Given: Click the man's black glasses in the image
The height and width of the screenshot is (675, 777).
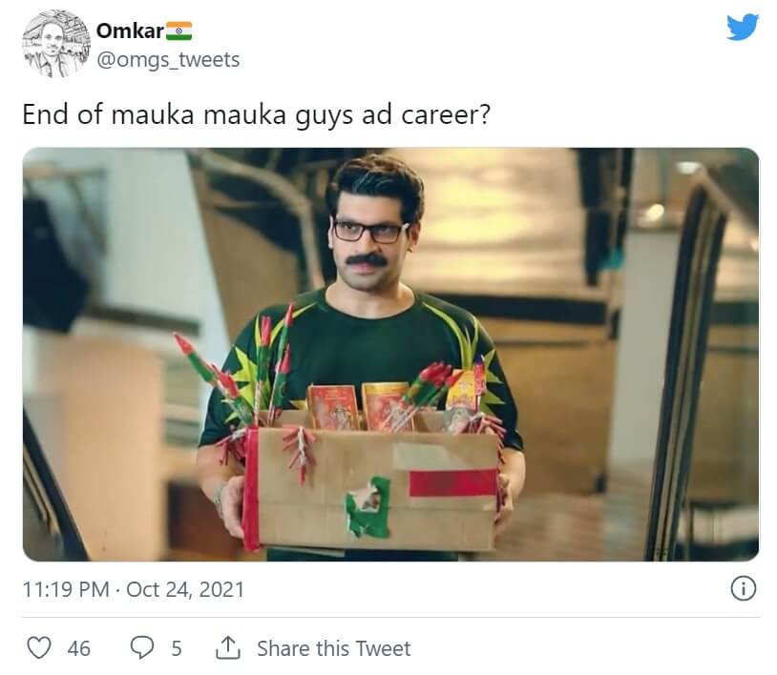Looking at the screenshot, I should (x=369, y=231).
